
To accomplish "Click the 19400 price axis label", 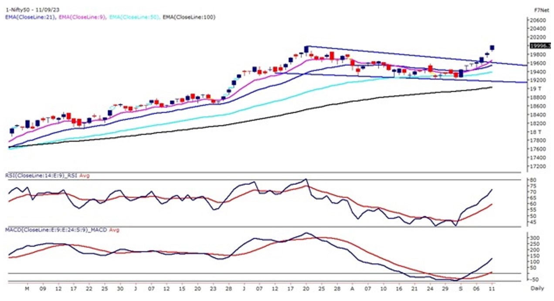I will [538, 72].
